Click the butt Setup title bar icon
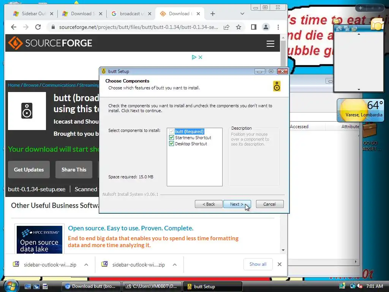Screen dimensions: 389x292 click(x=104, y=71)
